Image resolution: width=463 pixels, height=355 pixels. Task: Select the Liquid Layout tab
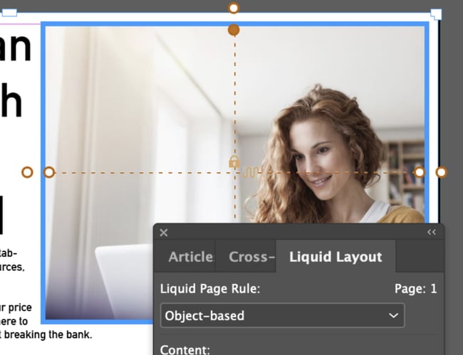point(335,257)
